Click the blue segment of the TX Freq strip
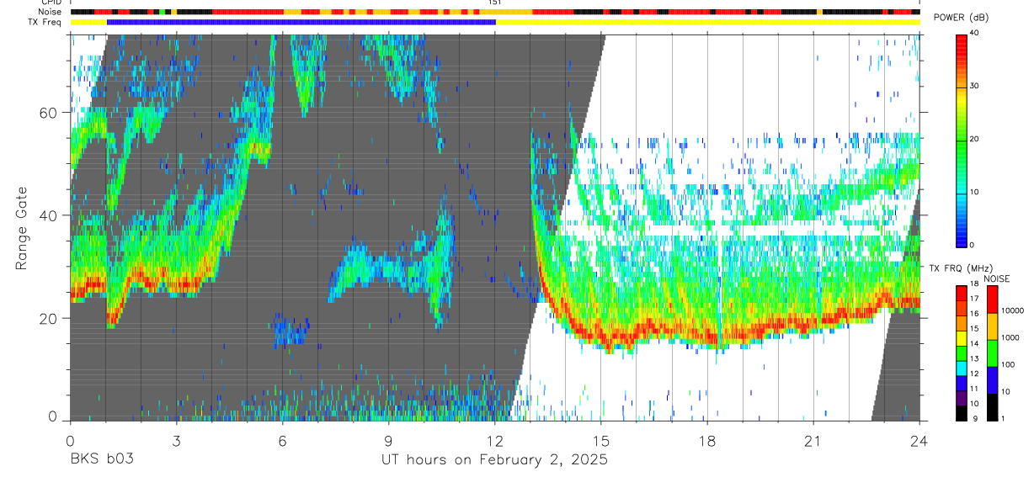This screenshot has height=477, width=1034. (301, 22)
